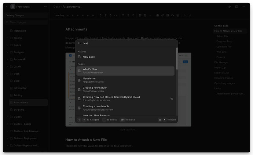Open the Newsletter page result

coord(125,80)
